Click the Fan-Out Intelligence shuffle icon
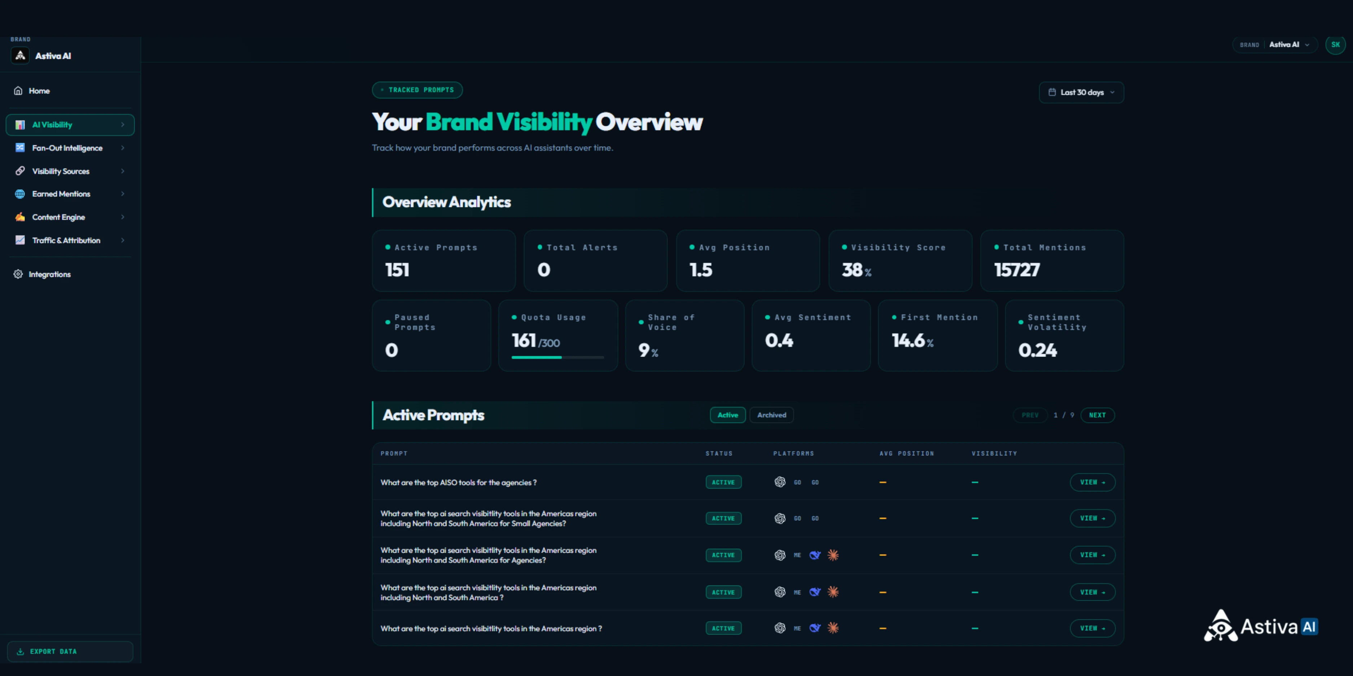 [x=20, y=148]
